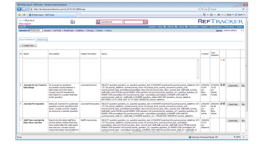Click the Log off link
261x144 pixels.
coord(22,27)
